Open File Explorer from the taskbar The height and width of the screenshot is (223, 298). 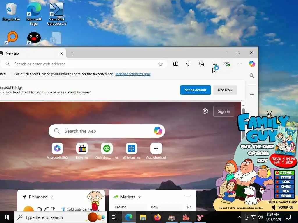click(x=143, y=217)
